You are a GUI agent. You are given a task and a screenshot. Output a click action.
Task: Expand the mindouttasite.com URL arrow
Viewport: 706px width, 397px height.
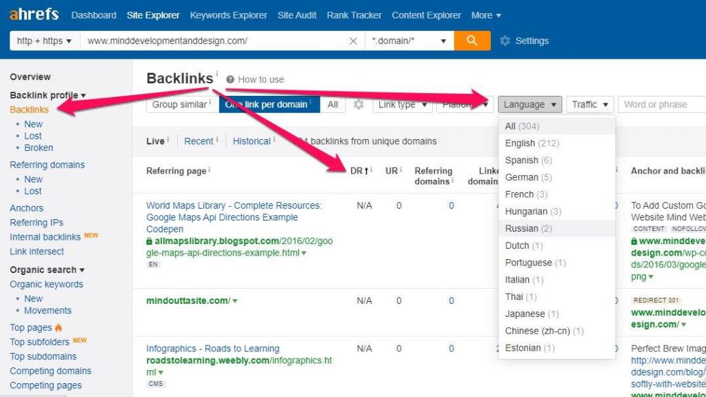click(234, 301)
